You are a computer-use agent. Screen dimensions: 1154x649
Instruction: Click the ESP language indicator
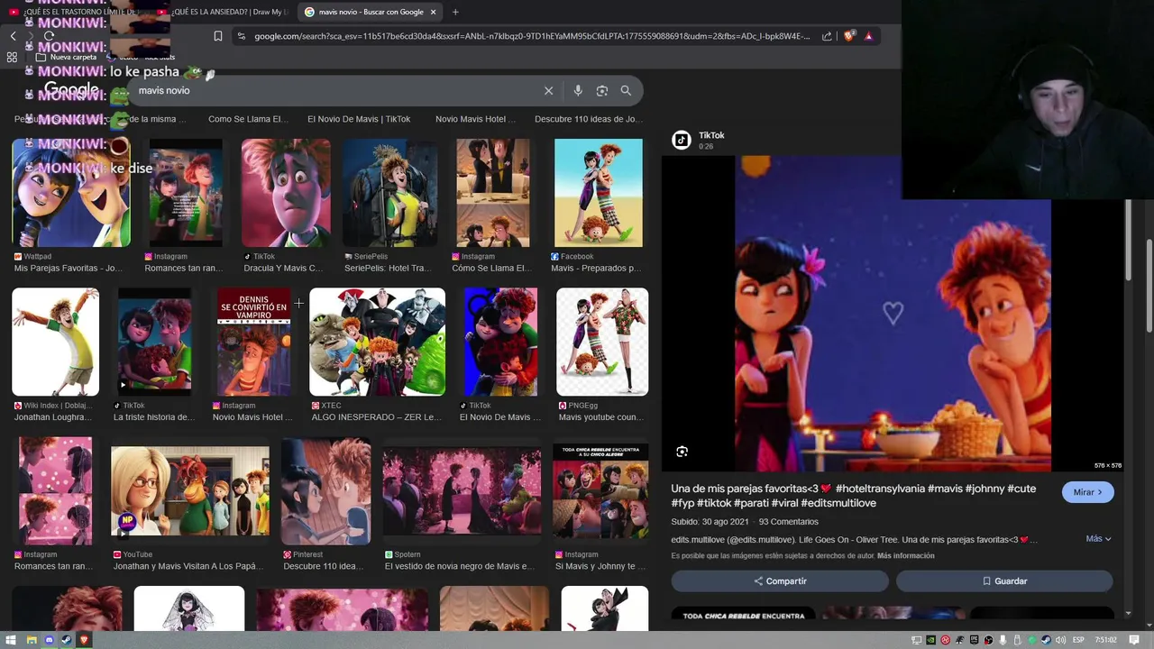pos(1078,640)
